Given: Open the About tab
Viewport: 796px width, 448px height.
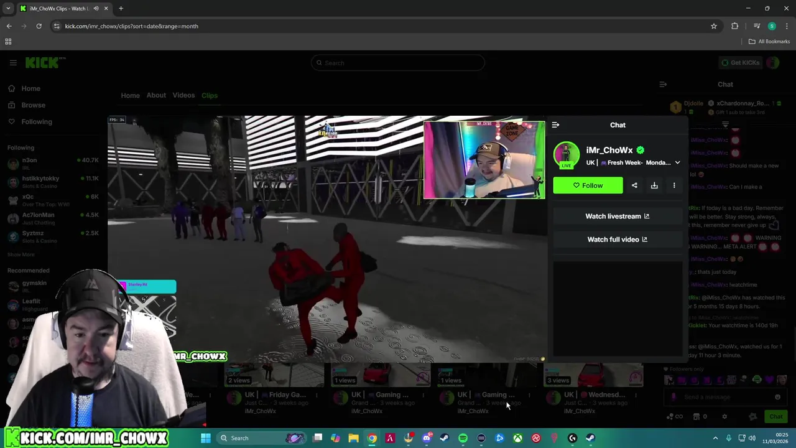Looking at the screenshot, I should [x=156, y=95].
